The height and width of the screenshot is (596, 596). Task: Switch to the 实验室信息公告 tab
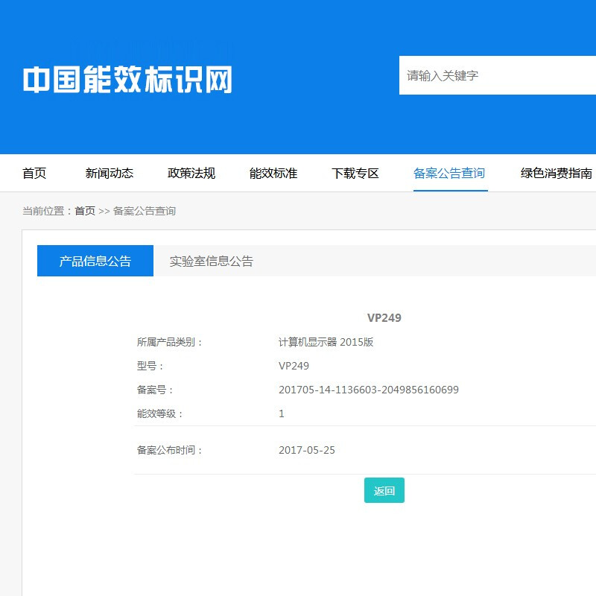212,261
